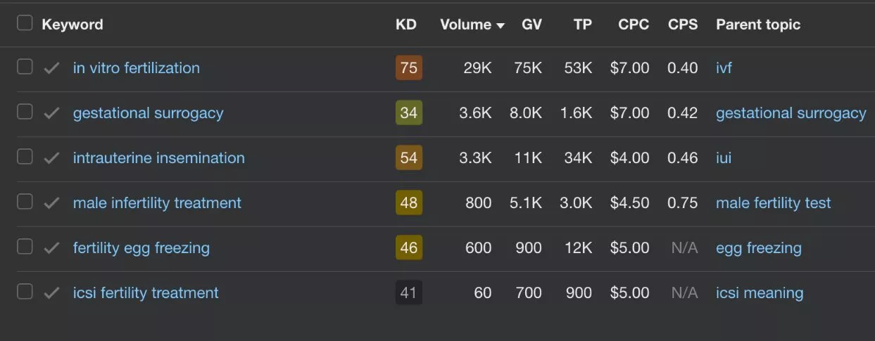Select the intrauterine insemination row checkbox
The height and width of the screenshot is (341, 875).
pyautogui.click(x=25, y=157)
